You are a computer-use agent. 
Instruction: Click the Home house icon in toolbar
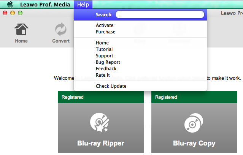click(x=21, y=29)
